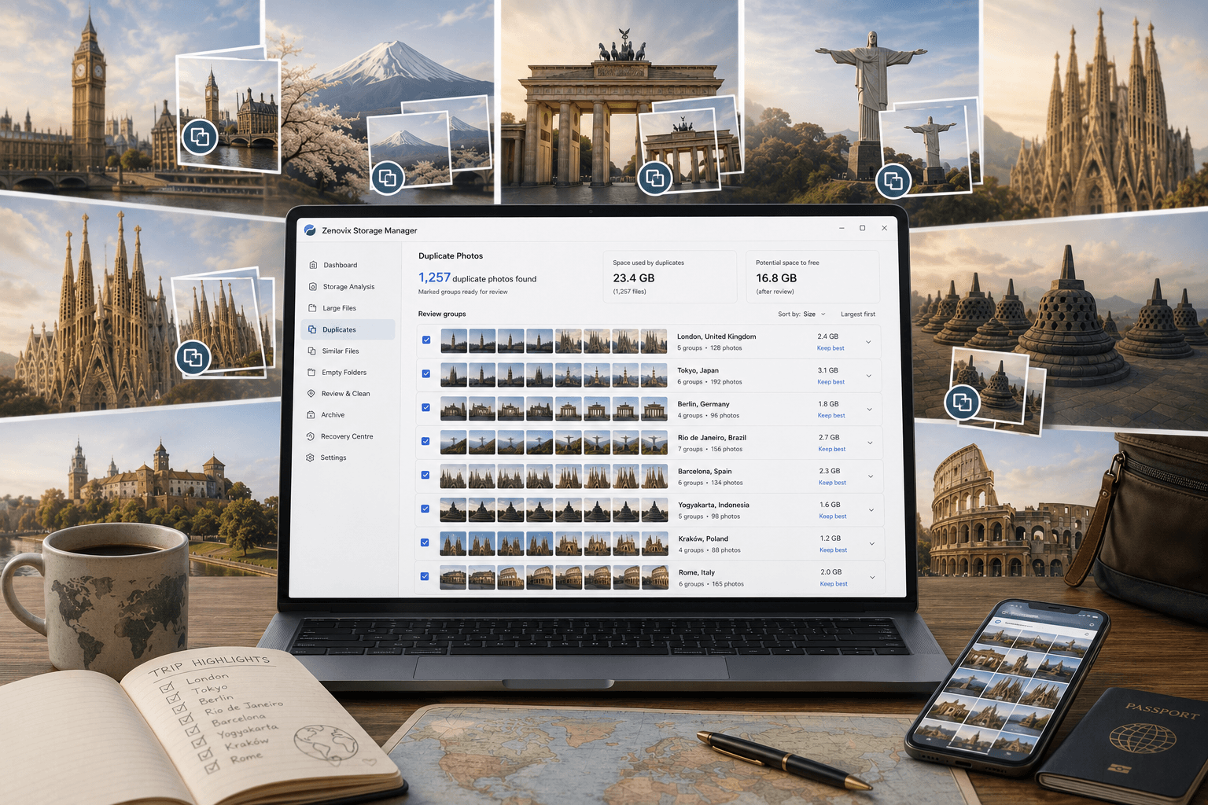Uncheck the Tokyo, Japan group checkbox
Viewport: 1208px width, 805px height.
coord(426,374)
